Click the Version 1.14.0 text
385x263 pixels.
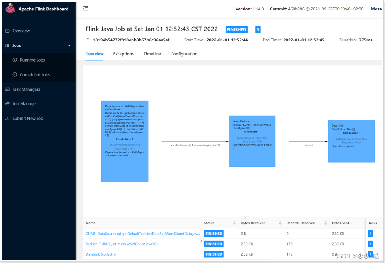(x=250, y=9)
